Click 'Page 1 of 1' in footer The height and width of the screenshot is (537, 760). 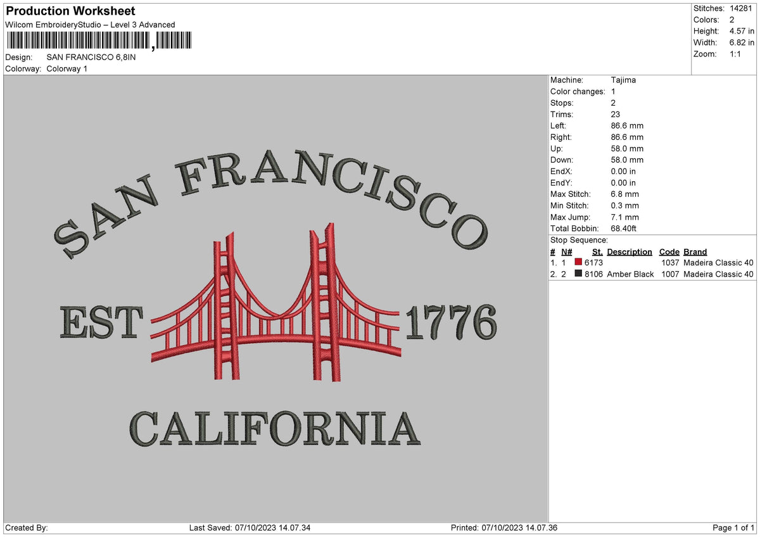click(733, 528)
